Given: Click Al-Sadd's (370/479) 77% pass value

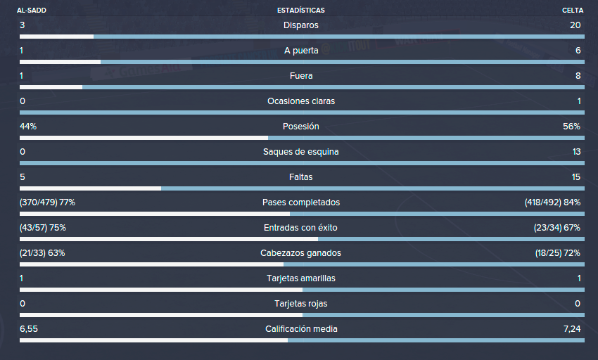Looking at the screenshot, I should coord(47,202).
